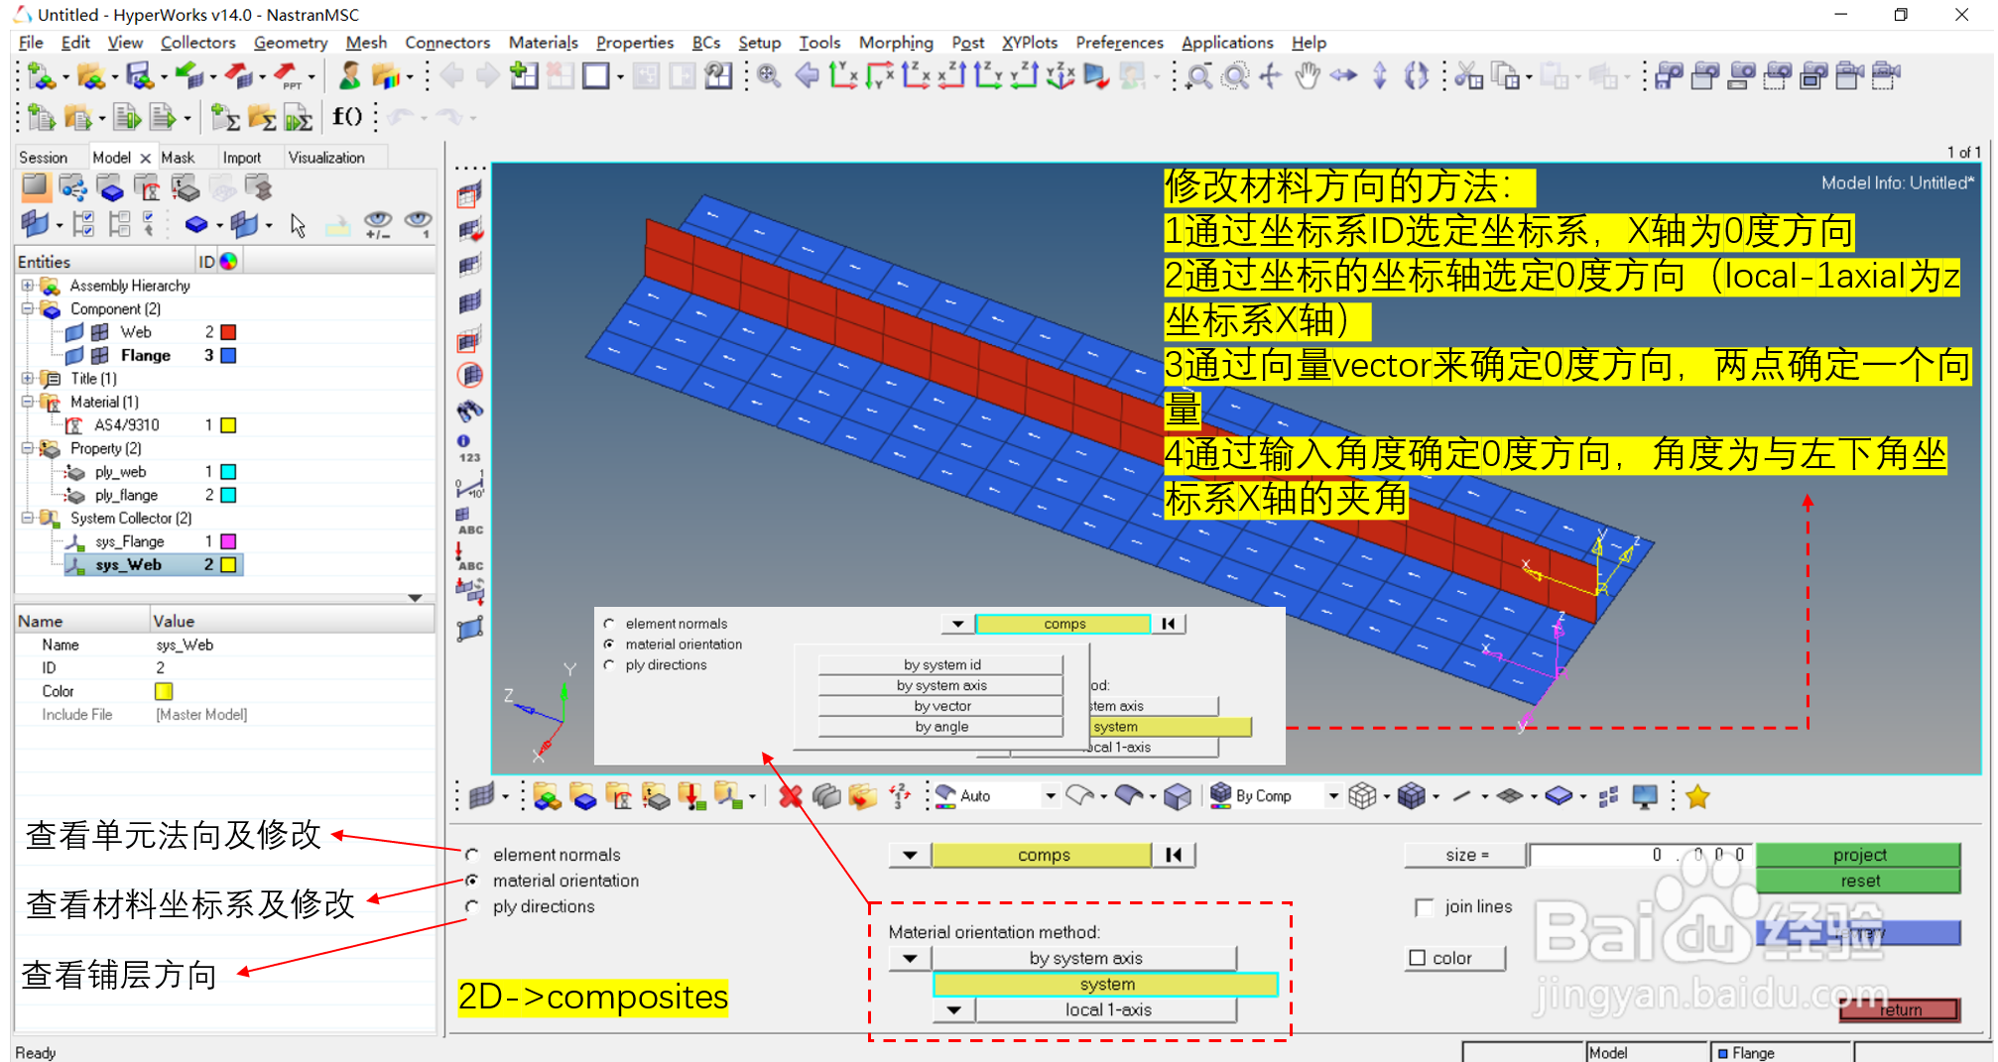This screenshot has height=1062, width=1998.
Task: Click the yellow Color value swatch for sys_Web
Action: tap(164, 691)
